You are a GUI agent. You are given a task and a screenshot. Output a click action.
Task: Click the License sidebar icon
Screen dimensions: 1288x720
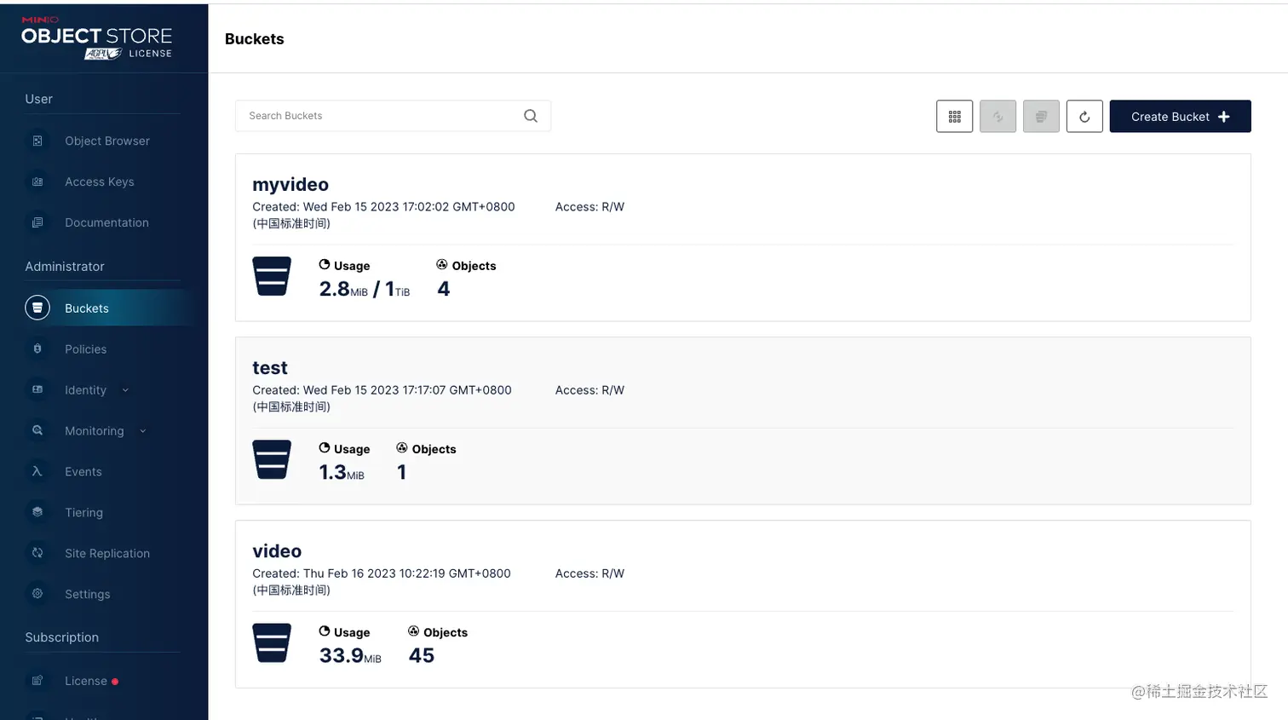[37, 681]
